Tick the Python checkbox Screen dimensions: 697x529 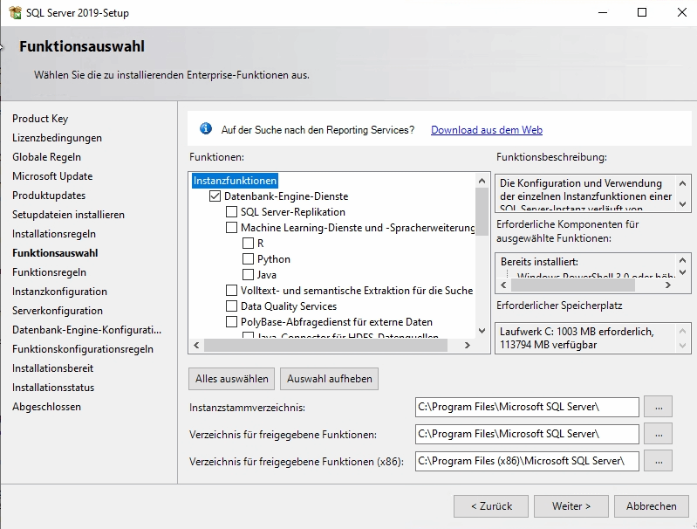click(248, 259)
